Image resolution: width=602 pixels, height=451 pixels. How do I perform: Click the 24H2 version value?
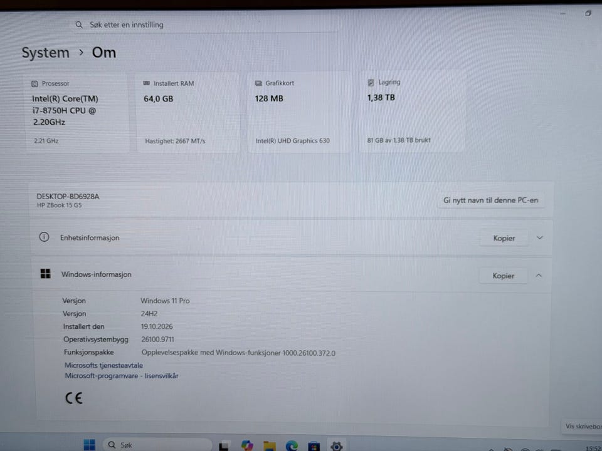pos(149,314)
